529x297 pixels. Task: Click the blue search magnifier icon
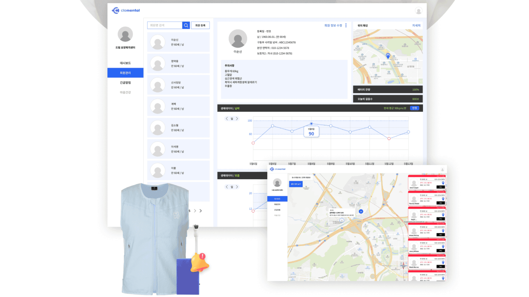click(186, 25)
